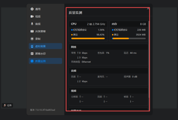
Task: Click the 内存 card title
Action: [x=114, y=24]
